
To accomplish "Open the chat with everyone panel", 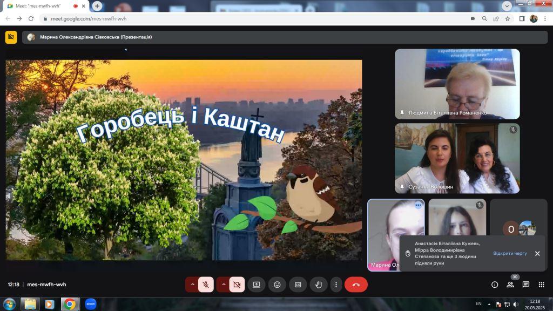I will pyautogui.click(x=525, y=285).
